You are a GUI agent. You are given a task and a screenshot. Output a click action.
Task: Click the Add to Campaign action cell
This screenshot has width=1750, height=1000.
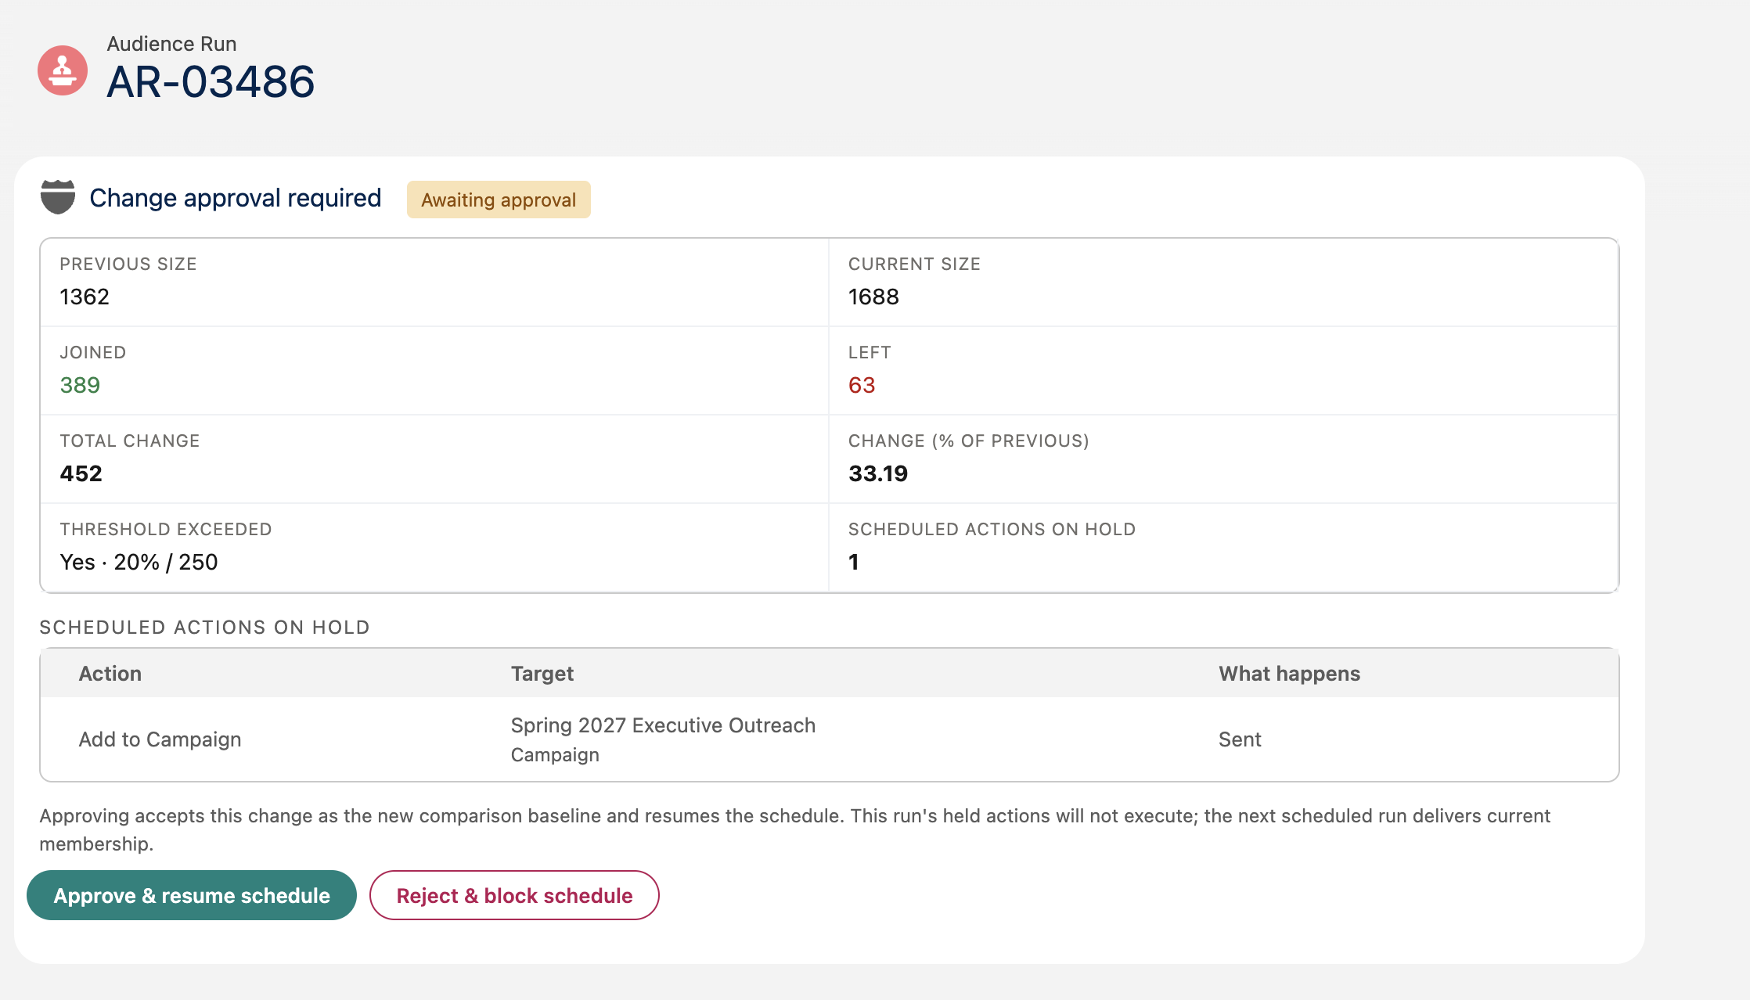pos(160,739)
